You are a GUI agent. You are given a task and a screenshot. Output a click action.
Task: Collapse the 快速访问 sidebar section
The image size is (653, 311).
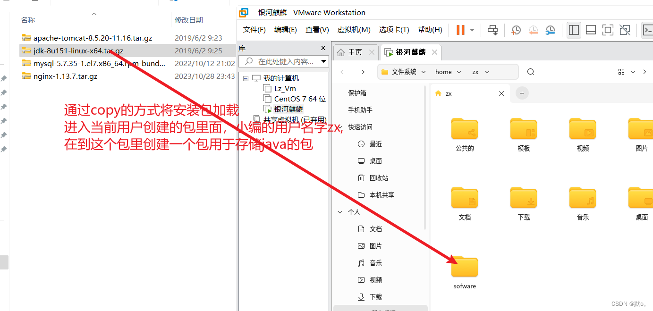click(340, 127)
